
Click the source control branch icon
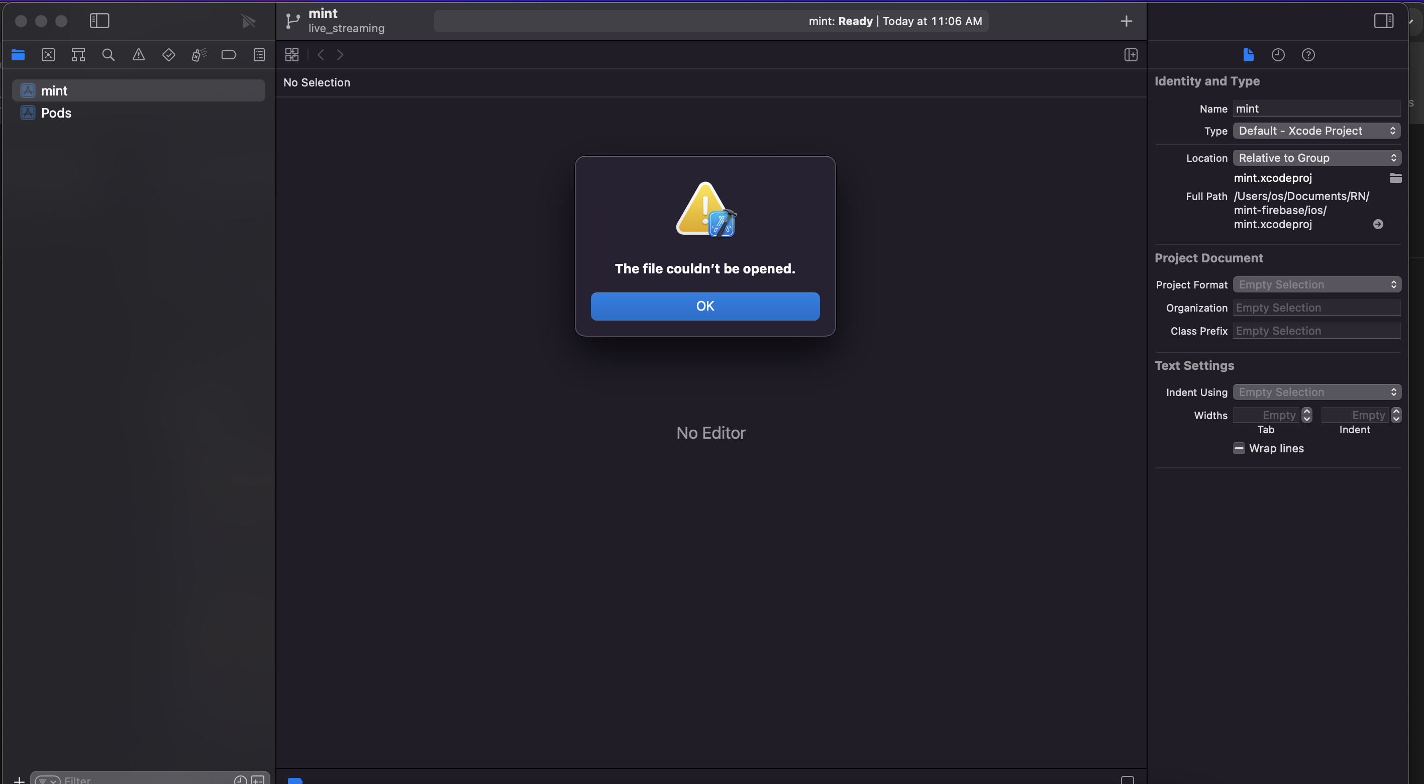[292, 21]
